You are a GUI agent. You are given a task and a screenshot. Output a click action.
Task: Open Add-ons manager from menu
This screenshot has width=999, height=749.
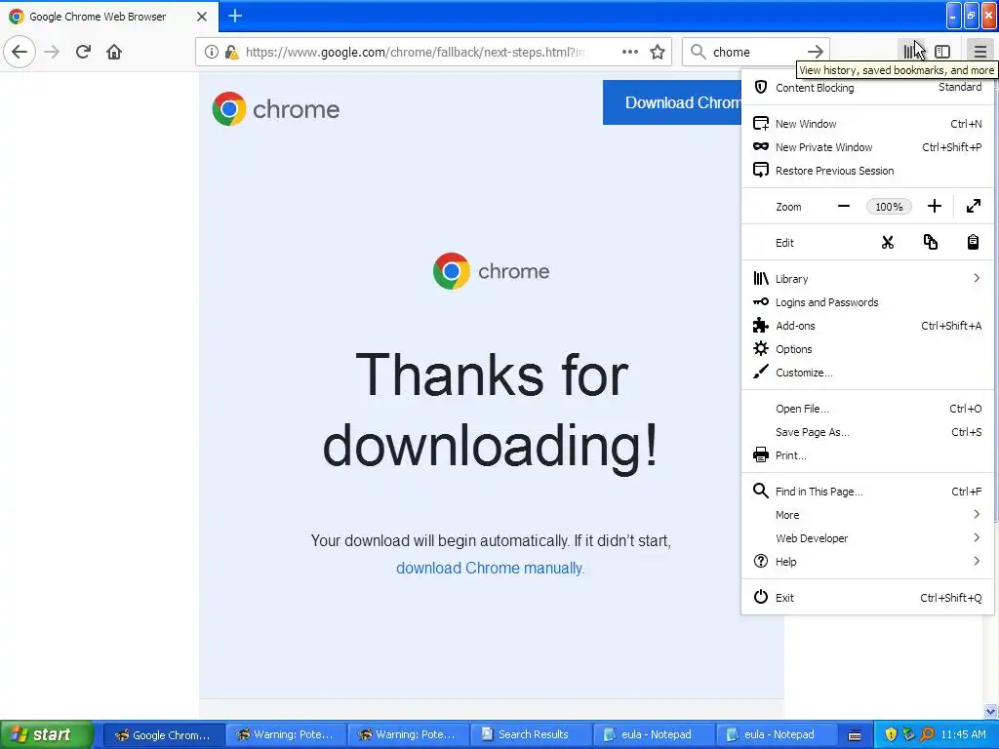click(x=867, y=326)
